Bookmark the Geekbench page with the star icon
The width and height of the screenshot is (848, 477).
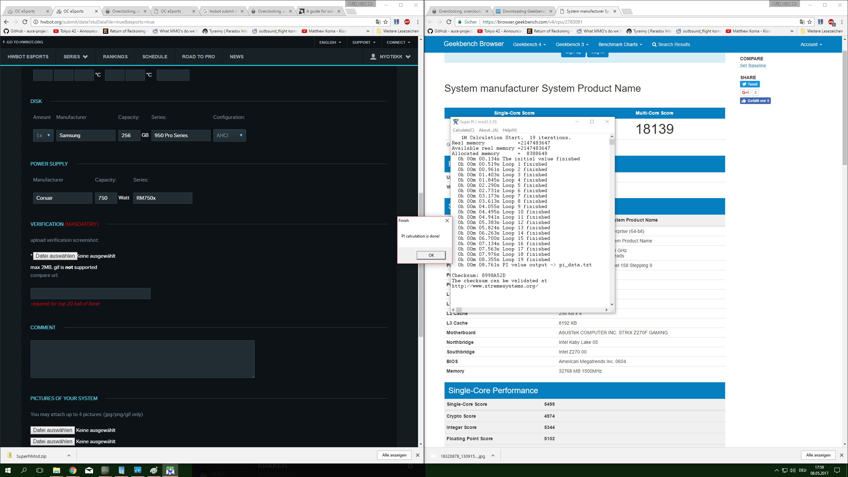810,22
